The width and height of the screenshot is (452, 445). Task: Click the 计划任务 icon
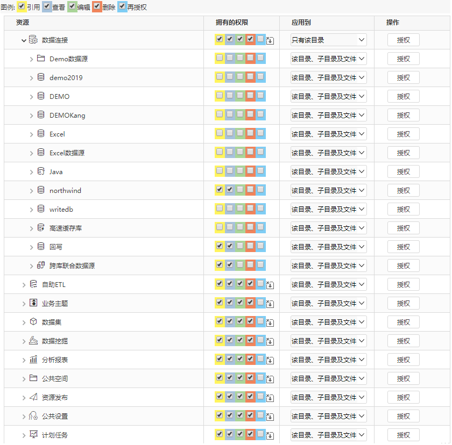tap(33, 434)
